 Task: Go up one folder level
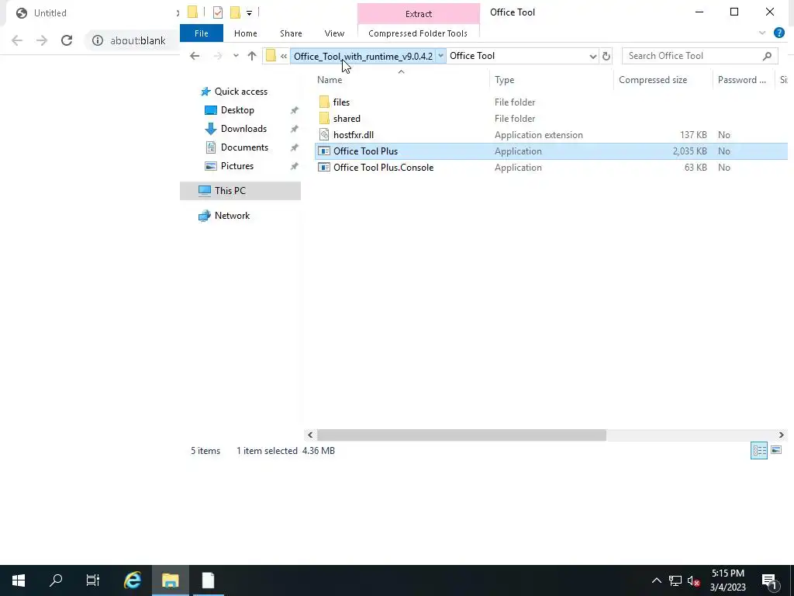pyautogui.click(x=252, y=56)
